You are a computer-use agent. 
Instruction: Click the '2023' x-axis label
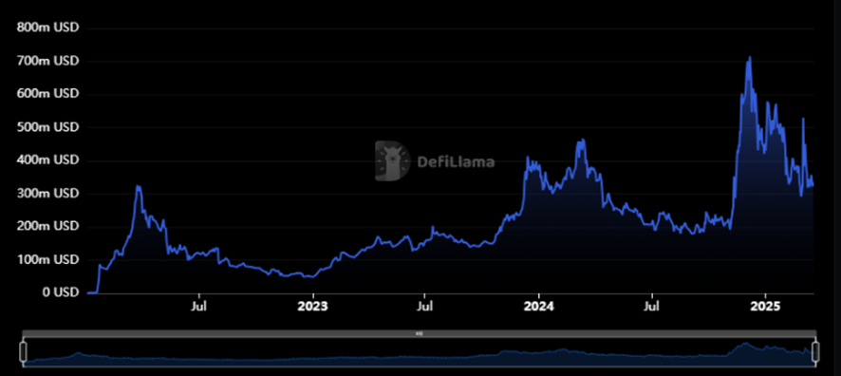click(312, 308)
